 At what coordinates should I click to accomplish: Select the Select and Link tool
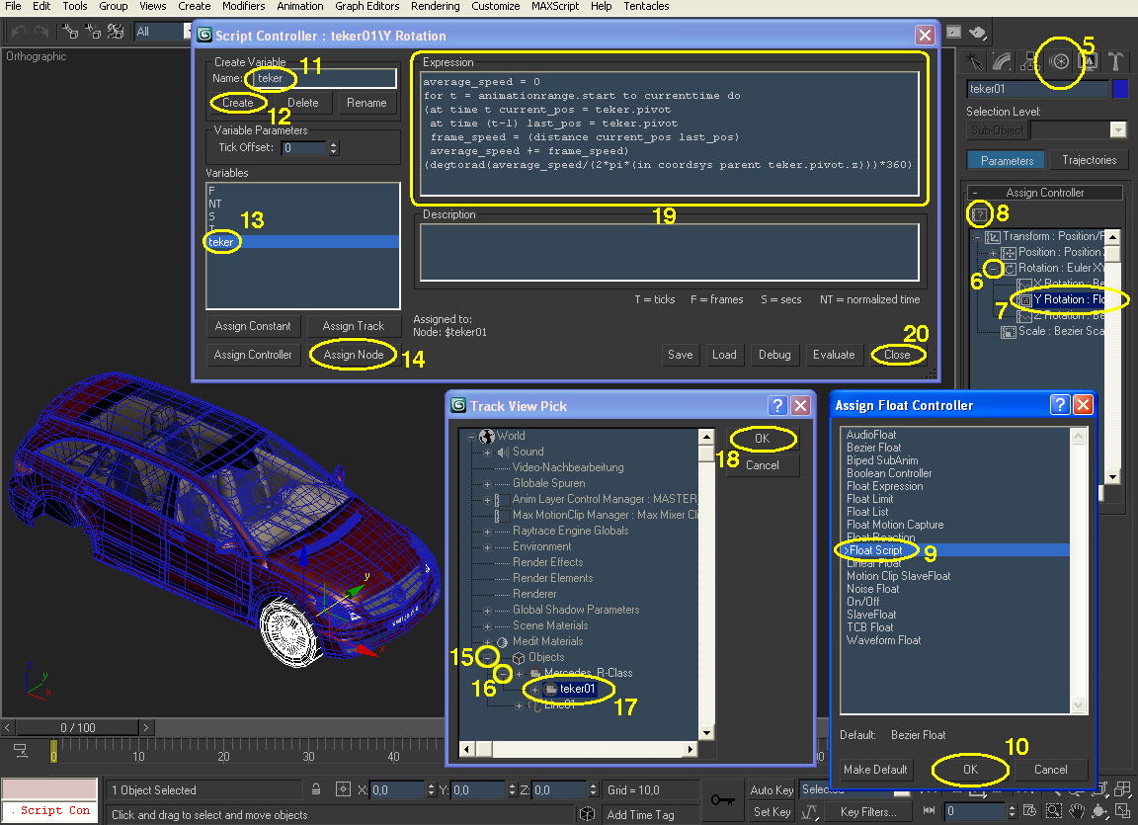click(x=69, y=32)
